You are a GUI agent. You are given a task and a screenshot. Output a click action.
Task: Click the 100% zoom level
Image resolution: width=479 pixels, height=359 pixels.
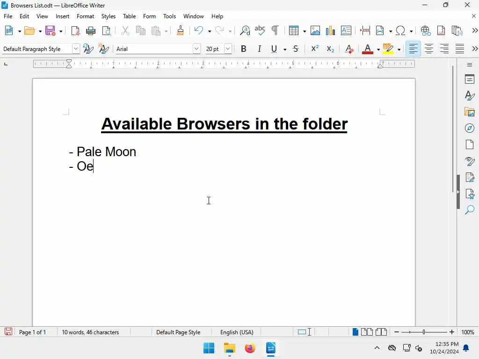pyautogui.click(x=467, y=332)
